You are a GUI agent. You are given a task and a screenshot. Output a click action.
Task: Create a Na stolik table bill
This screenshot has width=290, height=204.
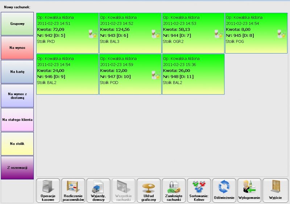17,144
